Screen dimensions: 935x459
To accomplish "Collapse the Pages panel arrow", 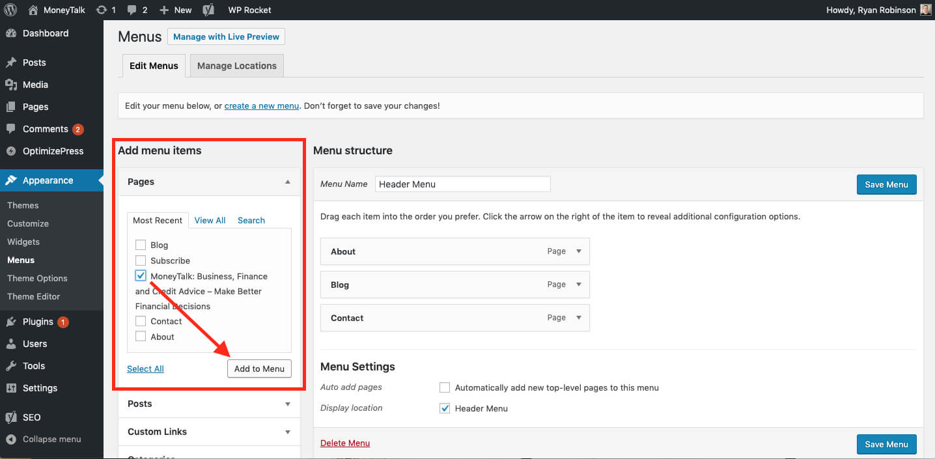I will [x=288, y=182].
